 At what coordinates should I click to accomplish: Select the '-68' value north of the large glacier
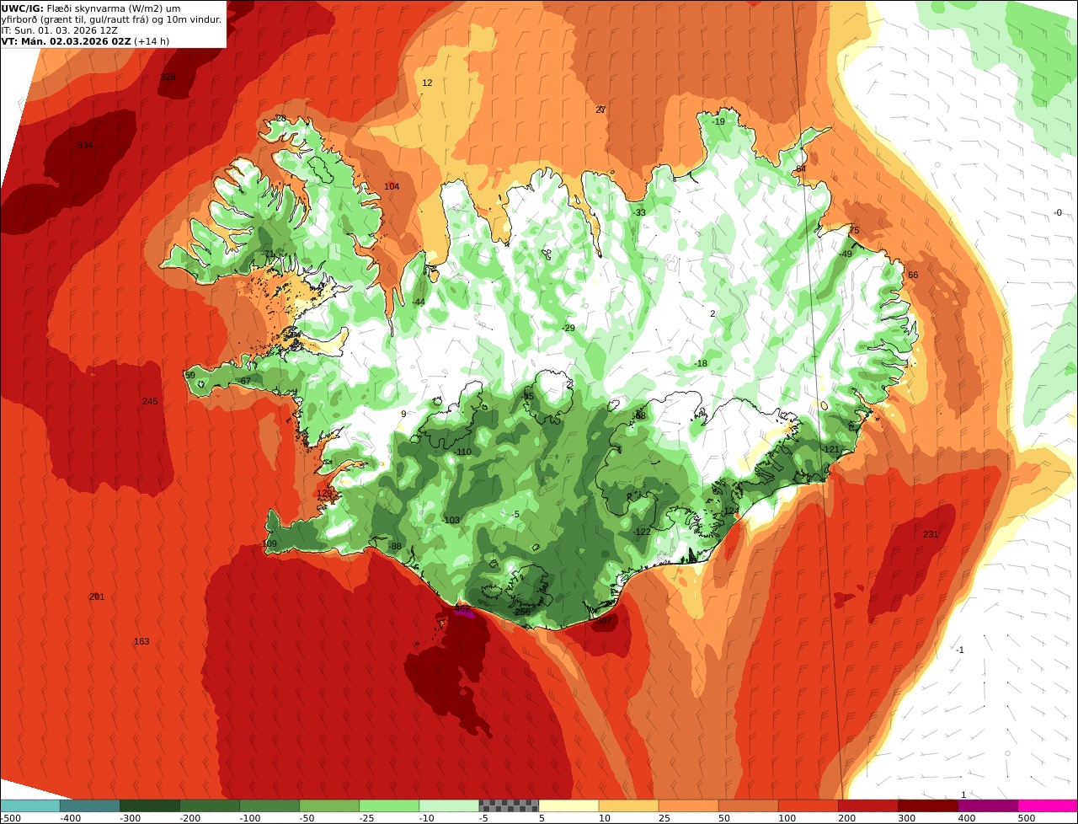(639, 416)
